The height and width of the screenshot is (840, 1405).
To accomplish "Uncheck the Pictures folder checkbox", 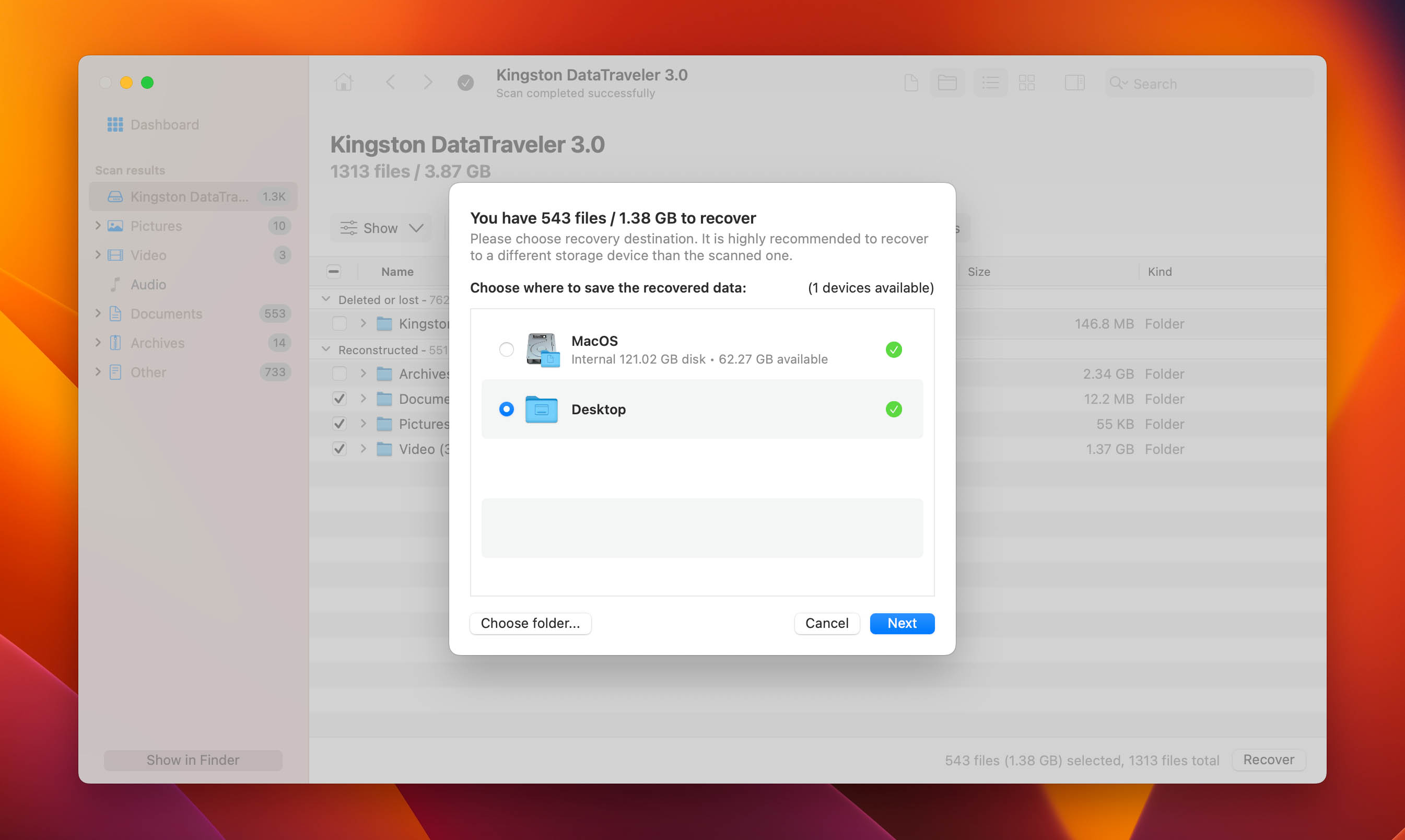I will pos(339,424).
